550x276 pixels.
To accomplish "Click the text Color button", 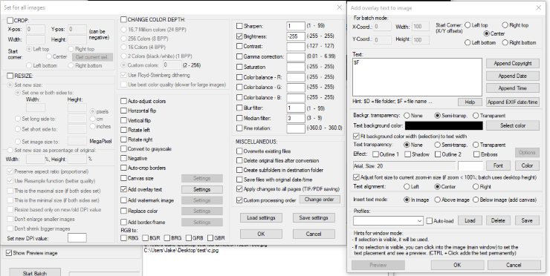I will pyautogui.click(x=527, y=165).
